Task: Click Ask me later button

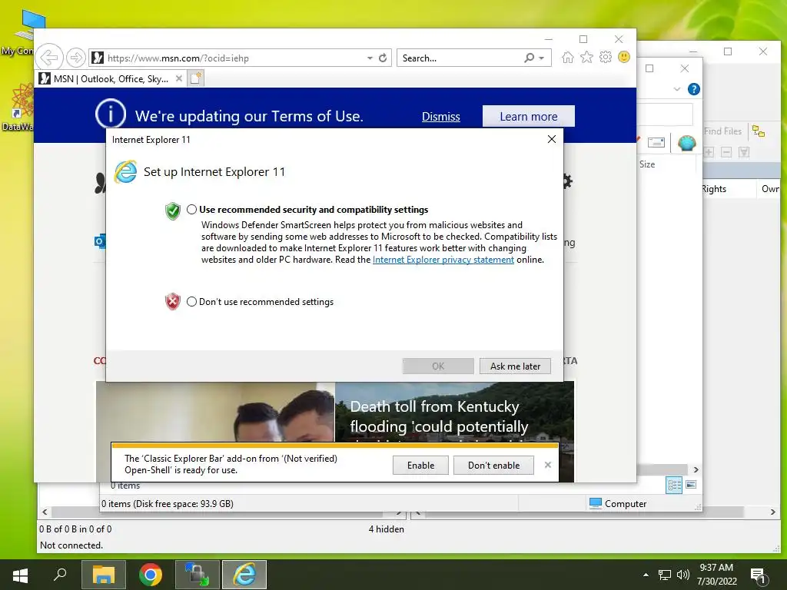Action: pyautogui.click(x=515, y=366)
